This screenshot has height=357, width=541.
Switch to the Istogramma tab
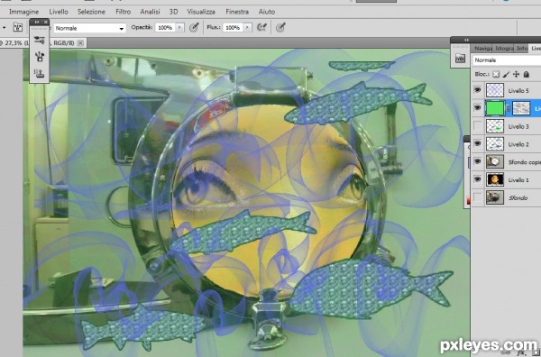click(504, 49)
